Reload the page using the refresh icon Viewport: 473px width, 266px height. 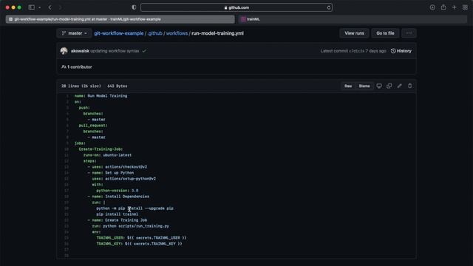click(x=328, y=7)
